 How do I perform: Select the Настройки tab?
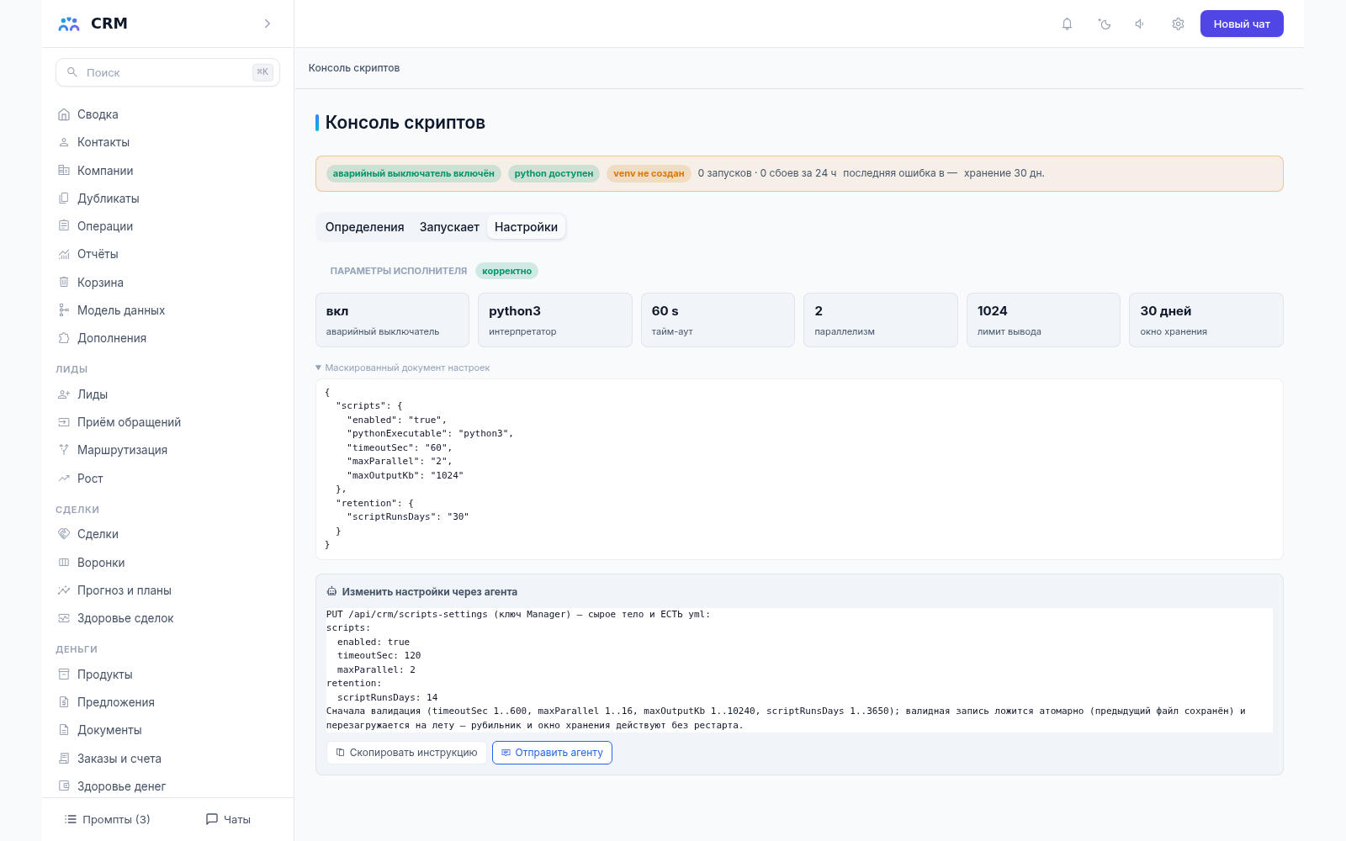coord(526,227)
